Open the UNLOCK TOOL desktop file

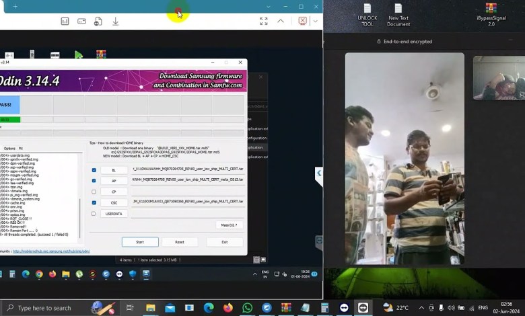click(x=367, y=15)
